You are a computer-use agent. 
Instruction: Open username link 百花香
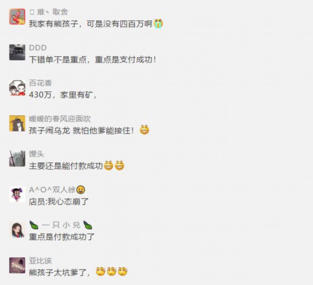coord(40,83)
